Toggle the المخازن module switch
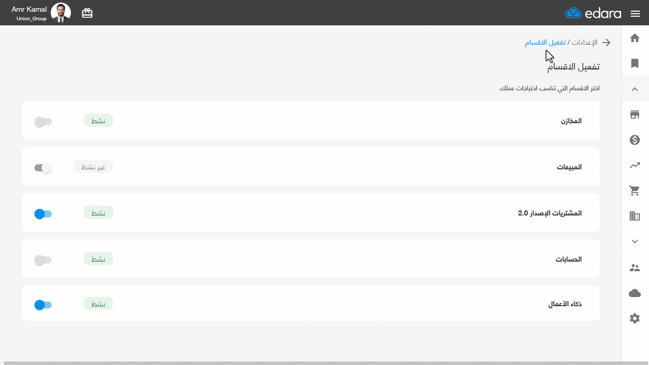This screenshot has height=365, width=649. point(43,122)
